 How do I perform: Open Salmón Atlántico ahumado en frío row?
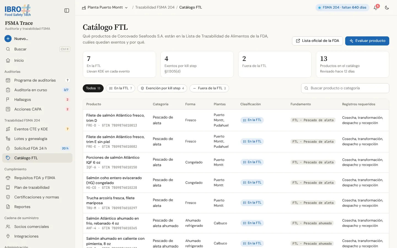pos(236,223)
